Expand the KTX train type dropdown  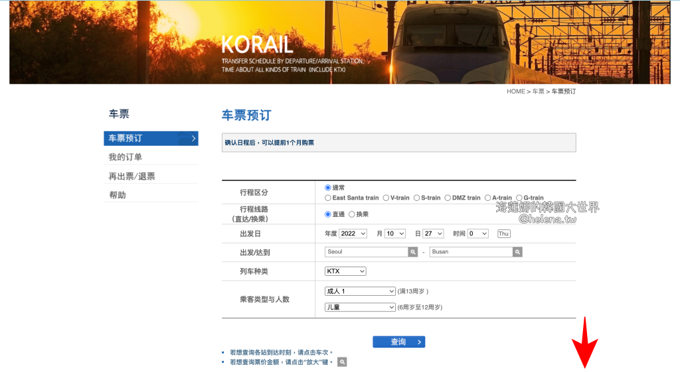(x=345, y=271)
